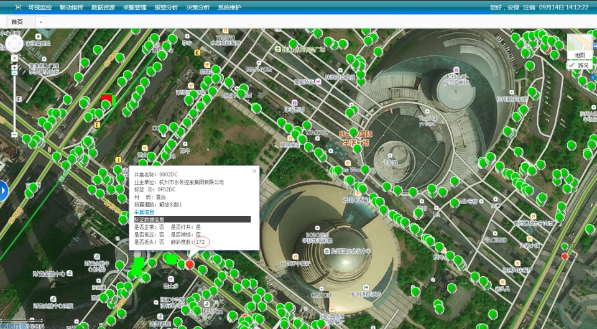Click the 标签数据信息 dark header bar

click(192, 220)
